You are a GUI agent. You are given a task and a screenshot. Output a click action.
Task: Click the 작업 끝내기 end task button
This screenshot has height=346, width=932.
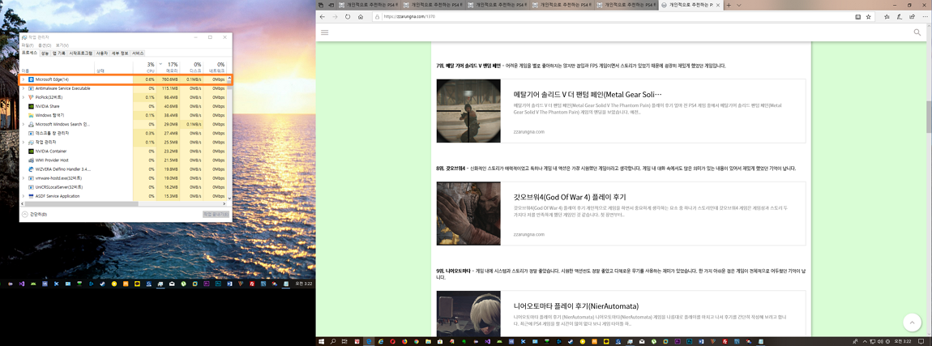point(216,214)
